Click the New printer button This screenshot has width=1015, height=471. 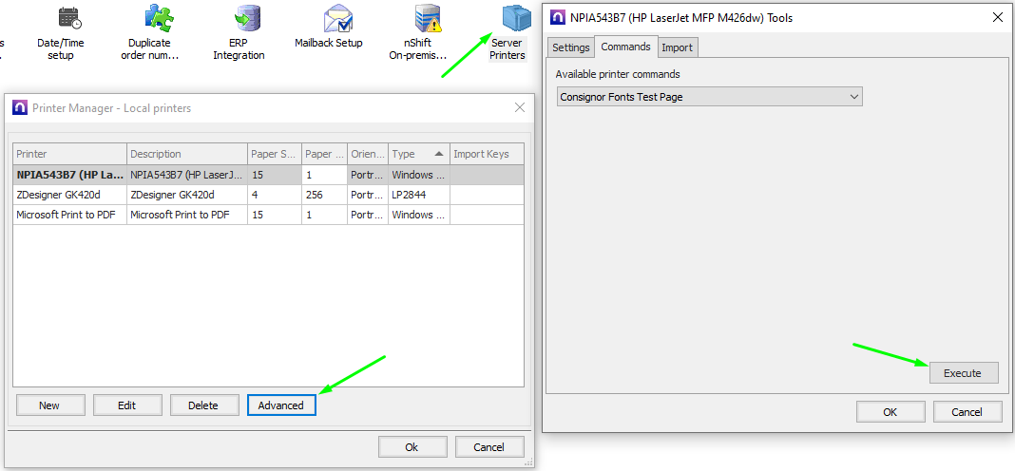[49, 405]
